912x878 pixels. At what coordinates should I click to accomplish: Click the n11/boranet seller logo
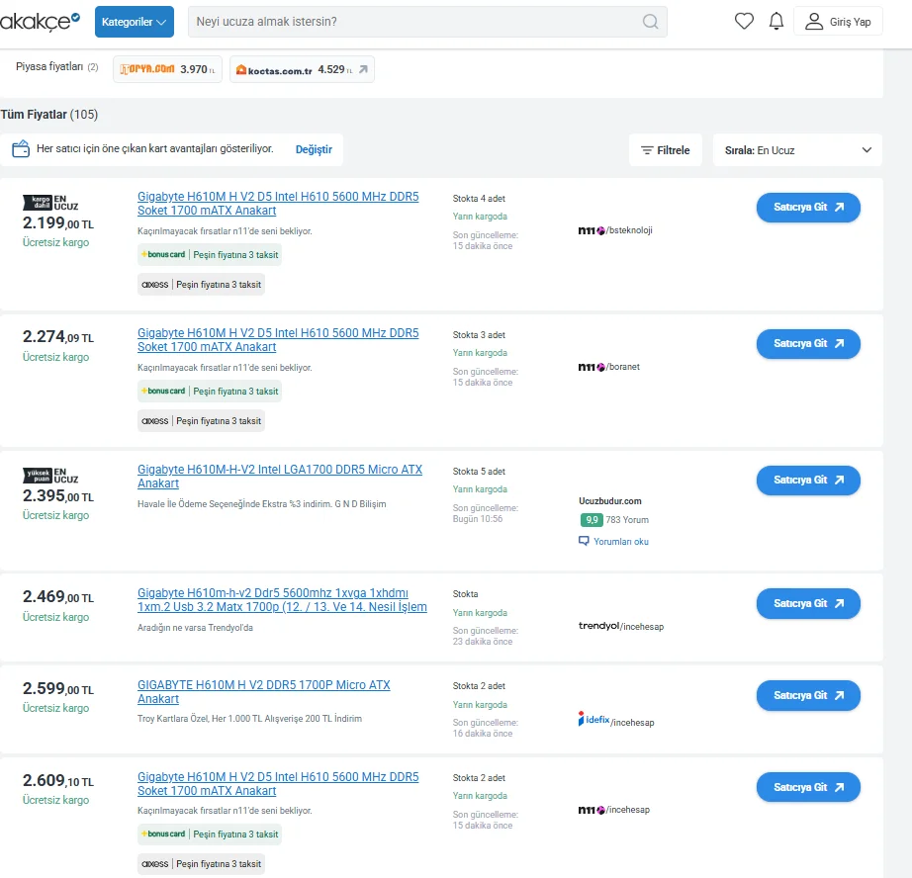608,367
